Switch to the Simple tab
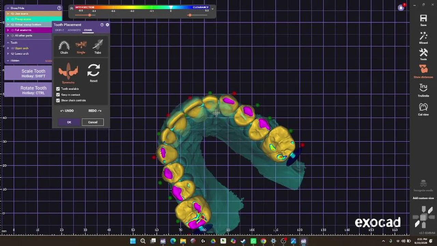Screen dimensions: 437x246 click(59, 30)
